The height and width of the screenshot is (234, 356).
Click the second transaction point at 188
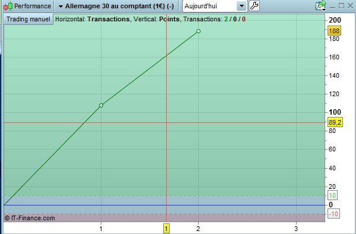click(198, 31)
